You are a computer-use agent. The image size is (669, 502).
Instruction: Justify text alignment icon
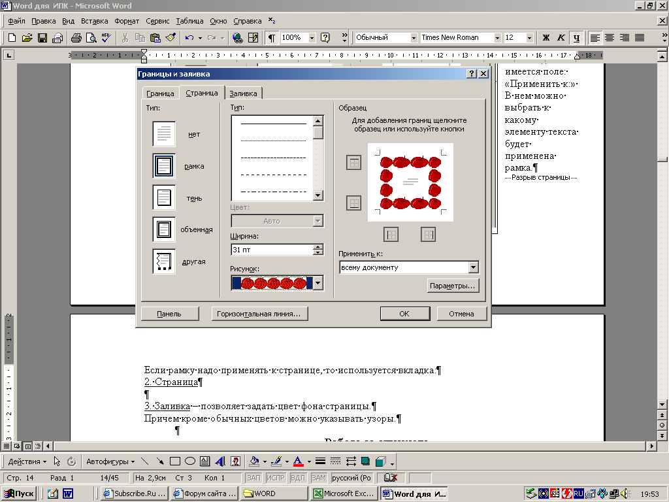640,38
